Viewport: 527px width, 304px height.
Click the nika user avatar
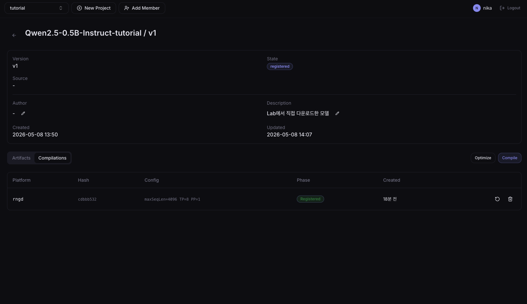[477, 8]
